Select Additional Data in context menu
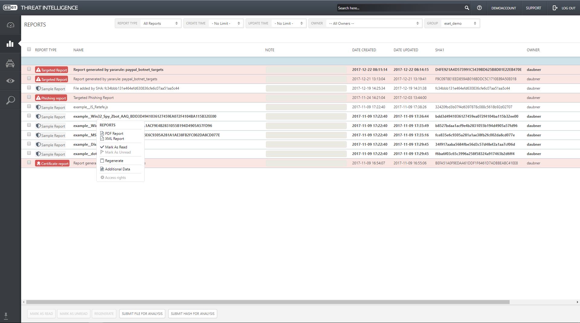Screen dimensions: 580x323 click(x=117, y=169)
